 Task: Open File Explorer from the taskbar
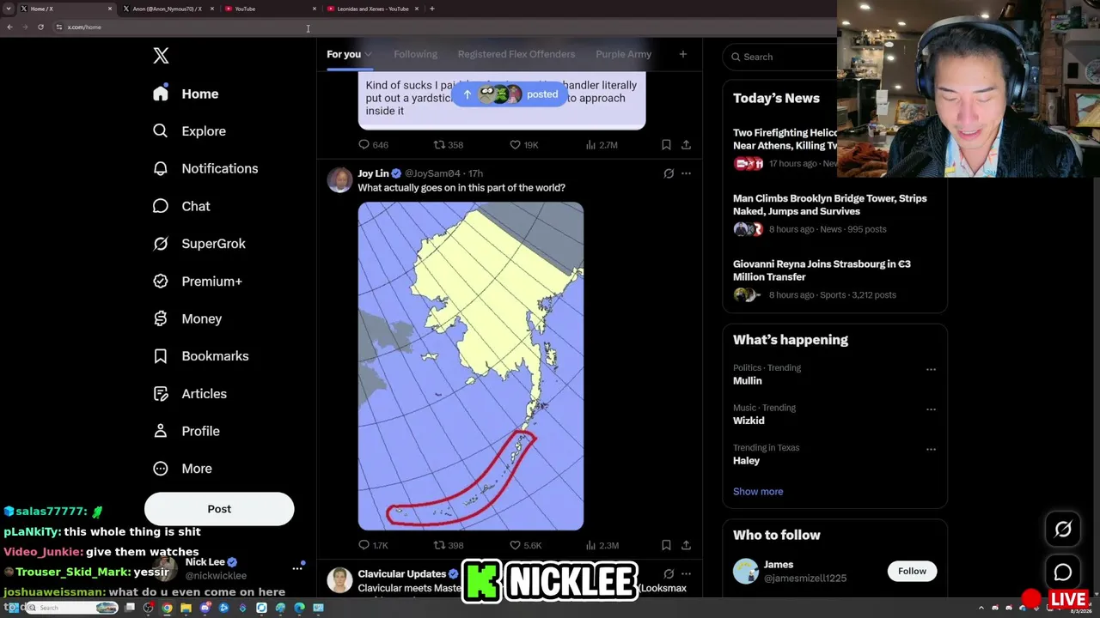click(186, 608)
